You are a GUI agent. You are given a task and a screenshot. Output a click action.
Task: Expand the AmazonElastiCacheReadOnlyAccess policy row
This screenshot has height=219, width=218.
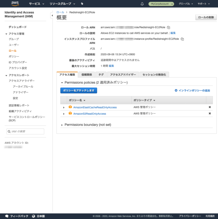64,107
